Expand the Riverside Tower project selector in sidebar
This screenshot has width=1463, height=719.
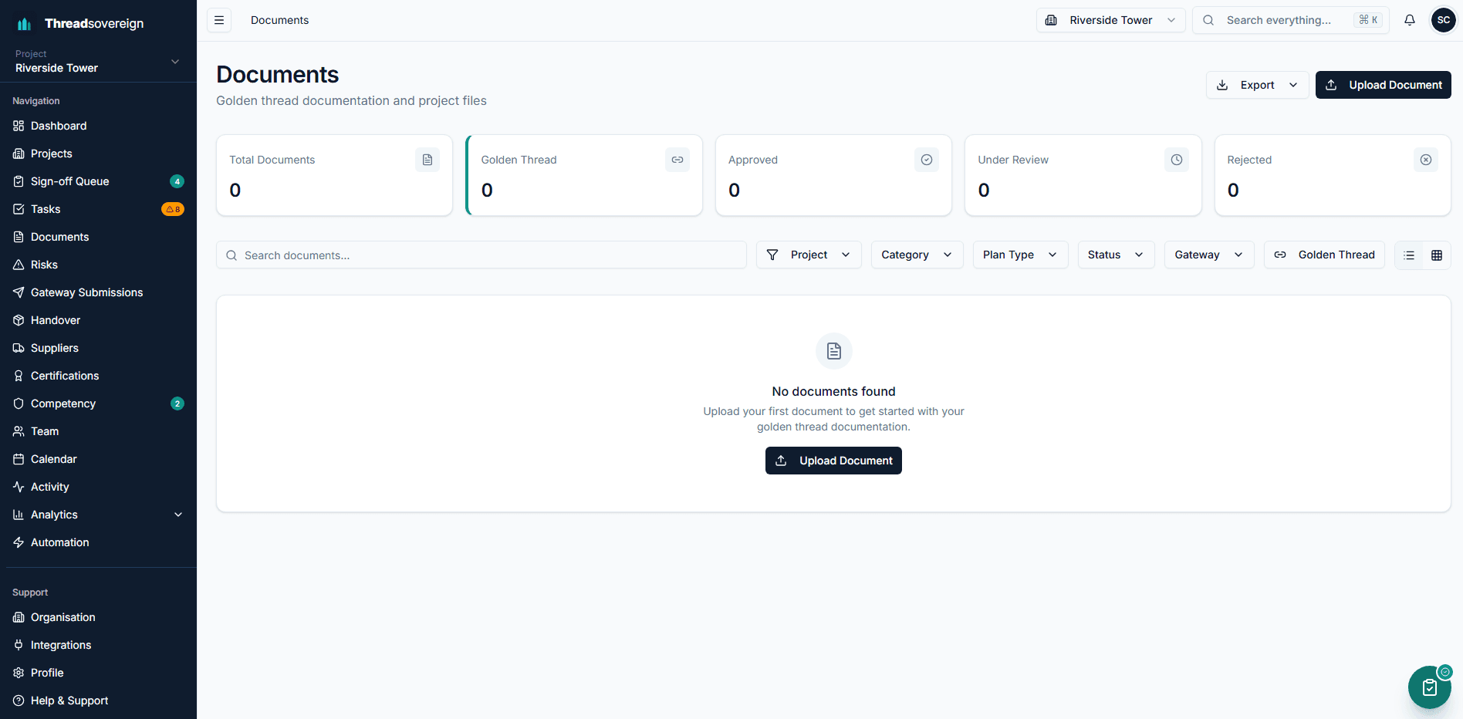pos(98,61)
